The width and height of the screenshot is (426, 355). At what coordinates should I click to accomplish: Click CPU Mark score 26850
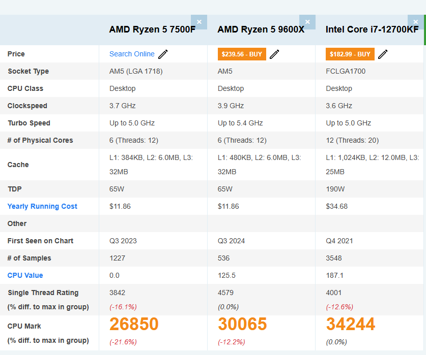(134, 324)
